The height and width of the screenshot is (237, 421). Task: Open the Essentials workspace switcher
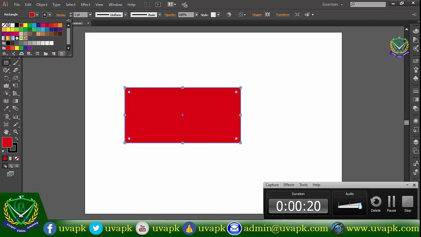(332, 4)
